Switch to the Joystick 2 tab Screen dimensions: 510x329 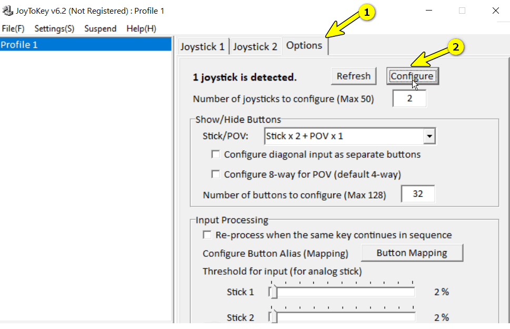[255, 47]
